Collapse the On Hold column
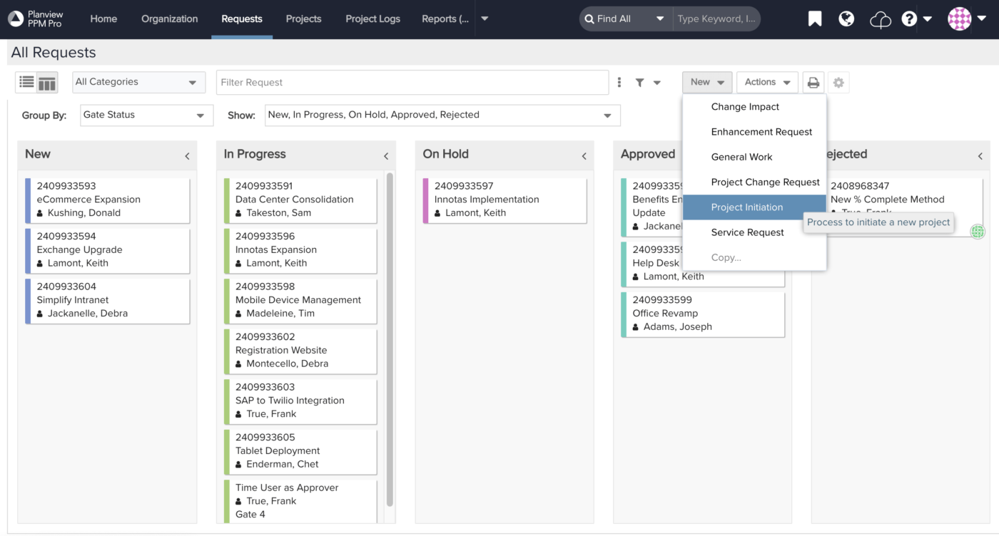 click(x=584, y=156)
